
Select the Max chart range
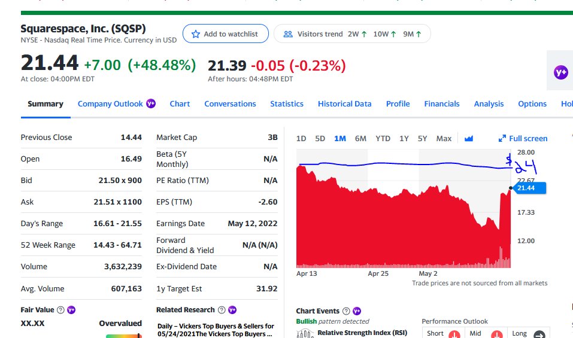(x=444, y=139)
